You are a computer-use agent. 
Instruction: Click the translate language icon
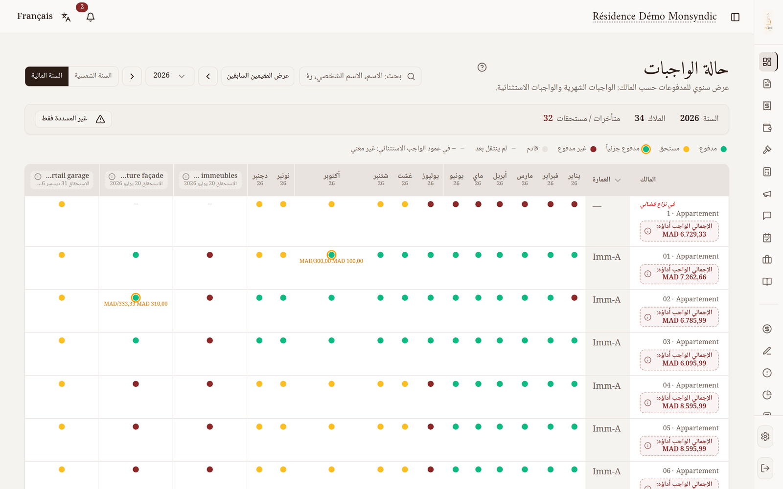click(66, 17)
